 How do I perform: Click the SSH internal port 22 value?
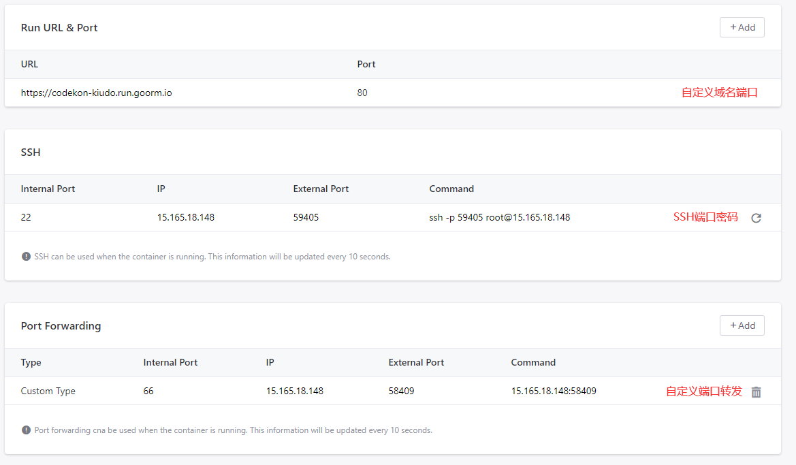coord(26,218)
